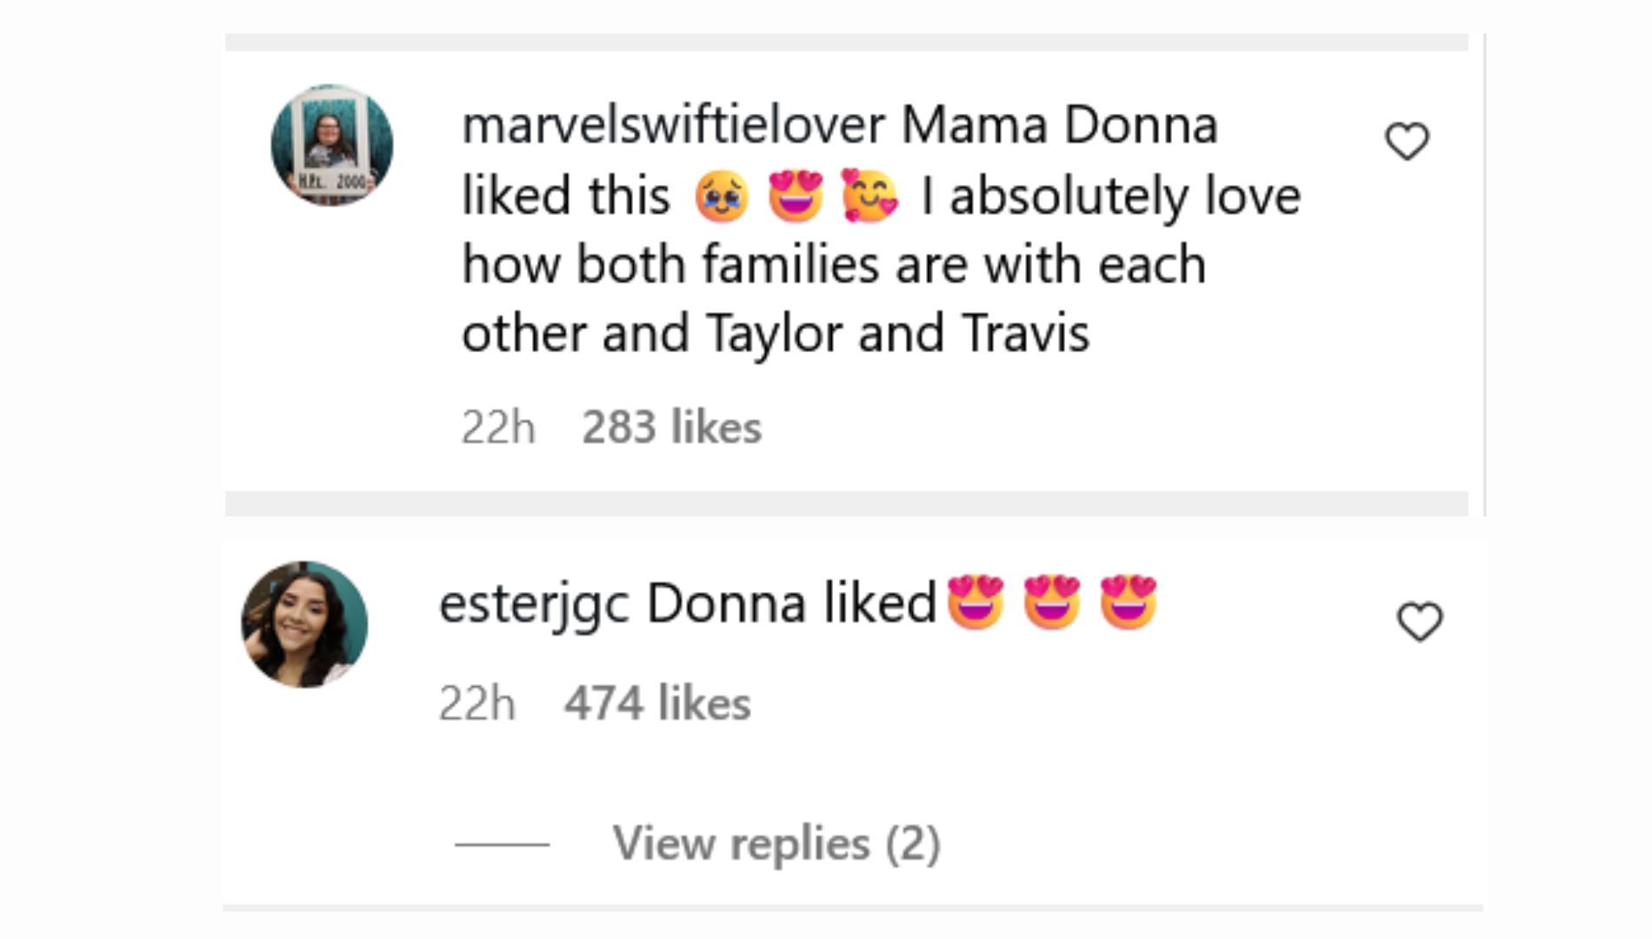Viewport: 1652px width, 939px height.
Task: Click the 'Donna liked' comment text
Action: click(791, 603)
